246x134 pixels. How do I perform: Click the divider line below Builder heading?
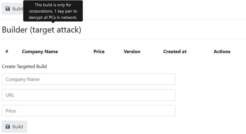[x=124, y=39]
